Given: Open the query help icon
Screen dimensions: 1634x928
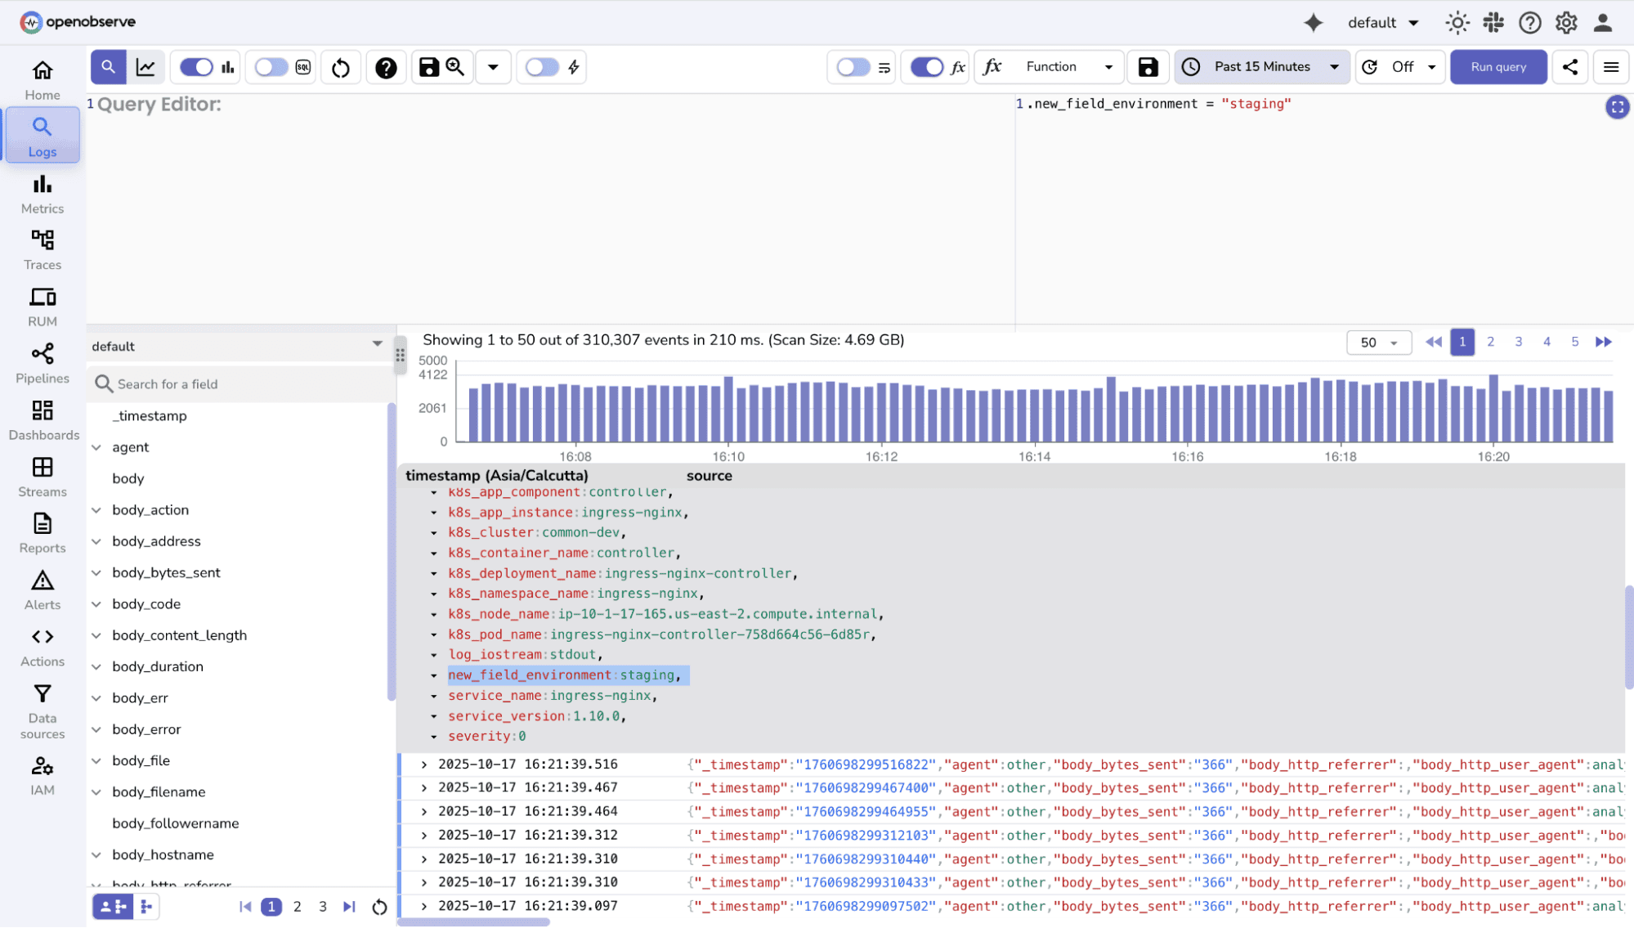Looking at the screenshot, I should tap(385, 67).
